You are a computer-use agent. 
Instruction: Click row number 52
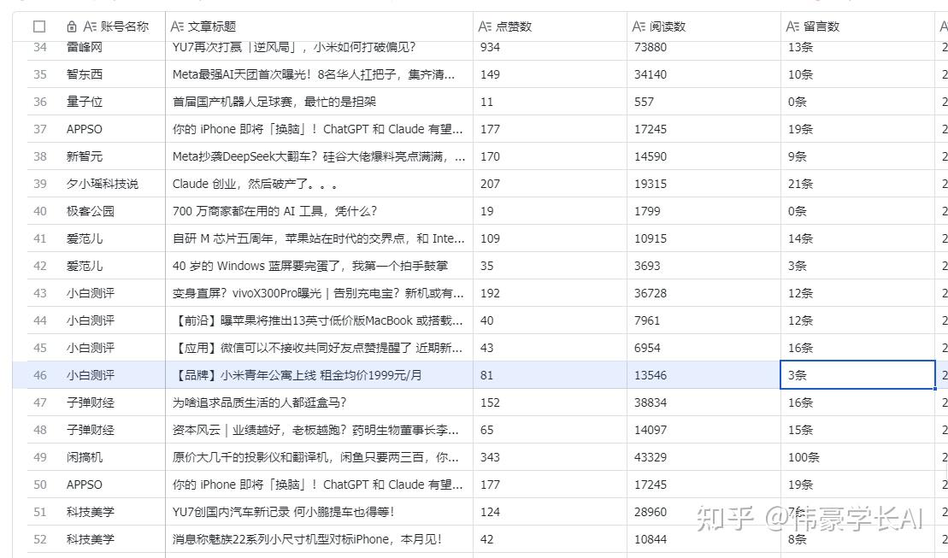(x=40, y=539)
